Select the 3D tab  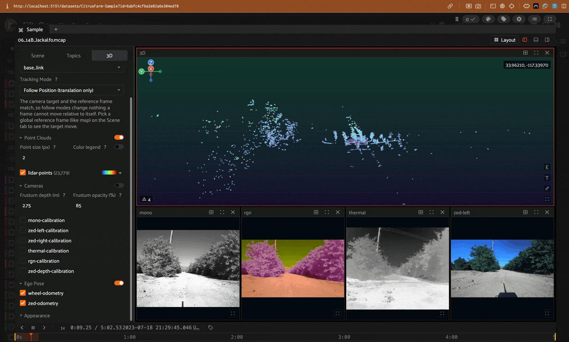pyautogui.click(x=110, y=56)
